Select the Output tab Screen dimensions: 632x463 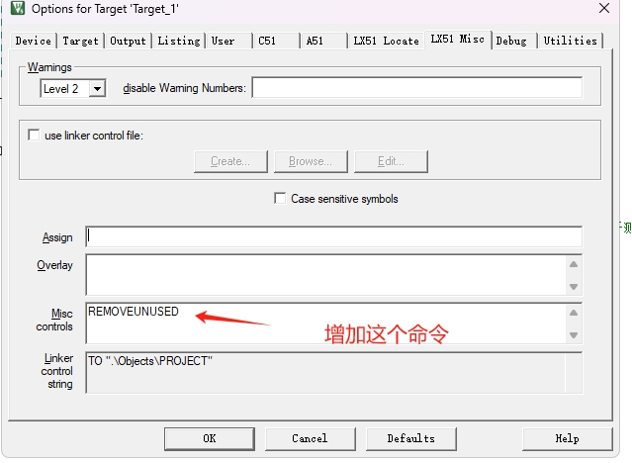(129, 41)
